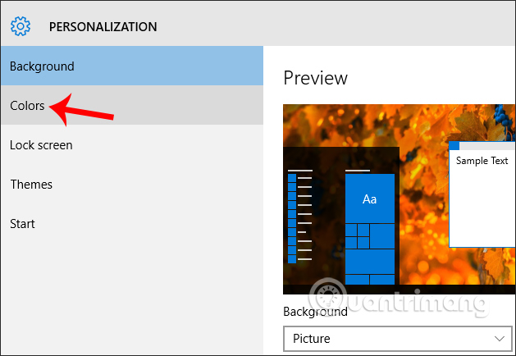Click the bottom blue square in preview start list
This screenshot has height=356, width=516.
pos(292,259)
